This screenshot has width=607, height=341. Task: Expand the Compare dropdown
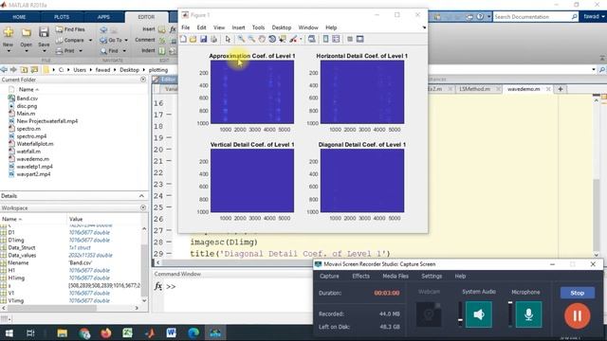pyautogui.click(x=90, y=40)
